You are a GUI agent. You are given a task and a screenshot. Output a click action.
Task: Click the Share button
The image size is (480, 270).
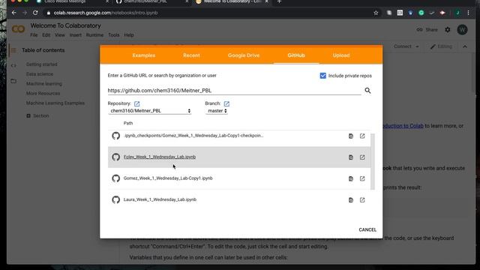[427, 30]
